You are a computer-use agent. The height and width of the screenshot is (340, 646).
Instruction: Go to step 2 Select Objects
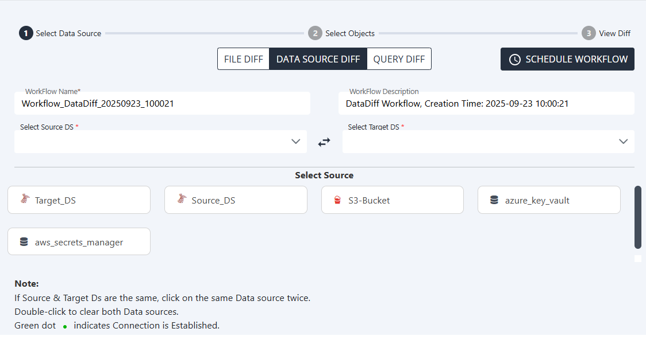[315, 33]
